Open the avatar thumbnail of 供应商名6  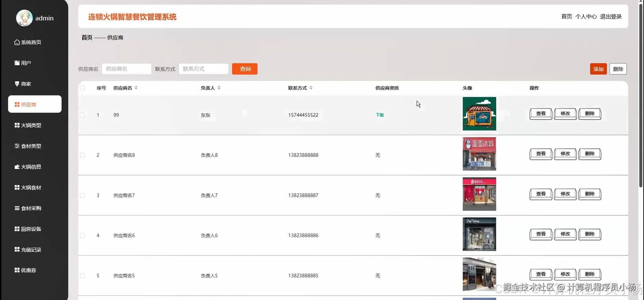(x=479, y=234)
